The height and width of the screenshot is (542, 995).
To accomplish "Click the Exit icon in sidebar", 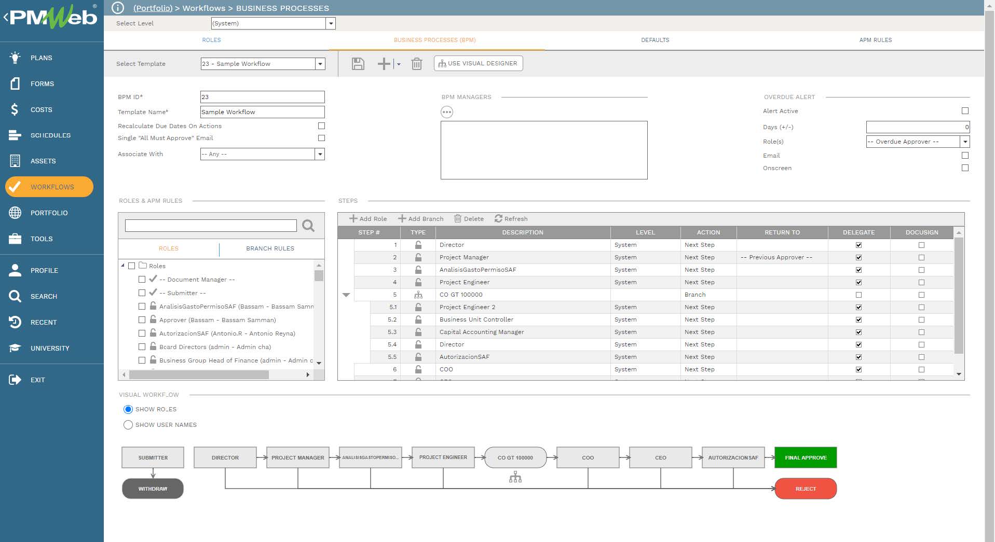I will [15, 380].
